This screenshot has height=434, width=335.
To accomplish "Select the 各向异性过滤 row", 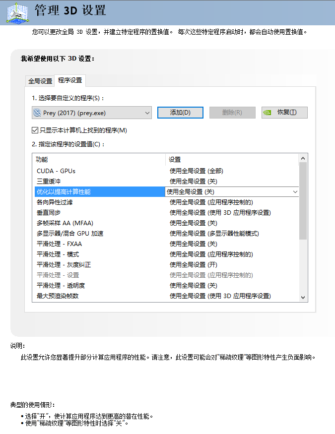I will [167, 202].
